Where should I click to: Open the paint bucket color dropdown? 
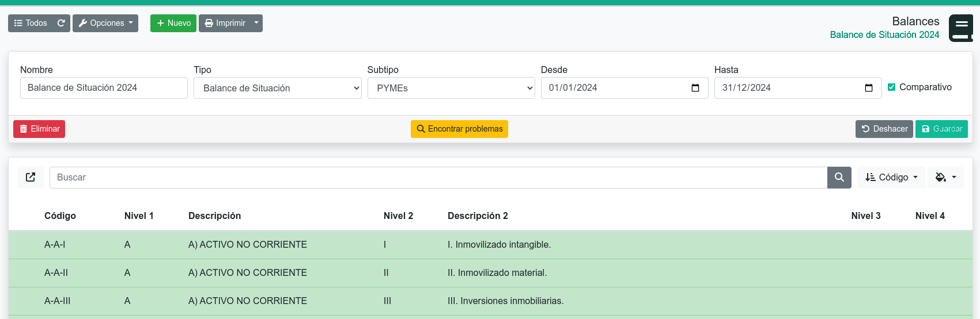[945, 178]
